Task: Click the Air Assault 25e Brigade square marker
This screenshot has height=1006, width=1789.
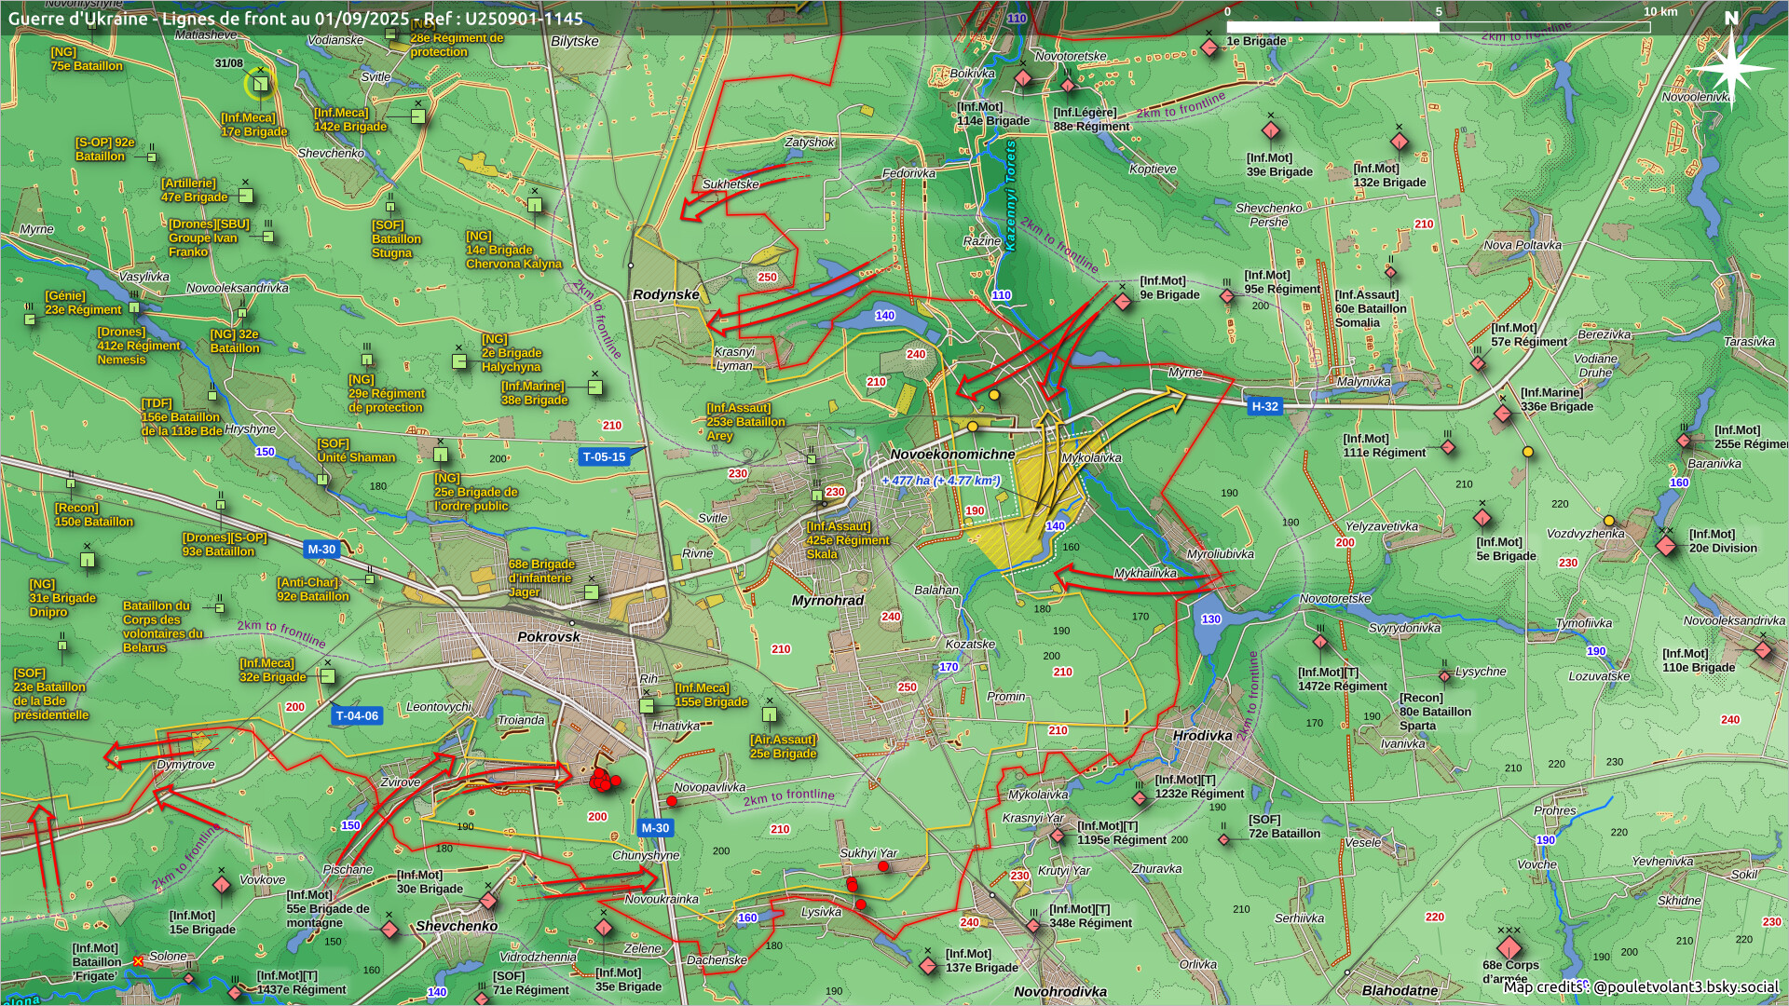Action: [x=770, y=714]
